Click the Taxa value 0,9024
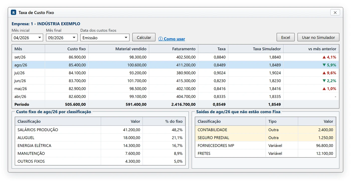 [x=220, y=73]
